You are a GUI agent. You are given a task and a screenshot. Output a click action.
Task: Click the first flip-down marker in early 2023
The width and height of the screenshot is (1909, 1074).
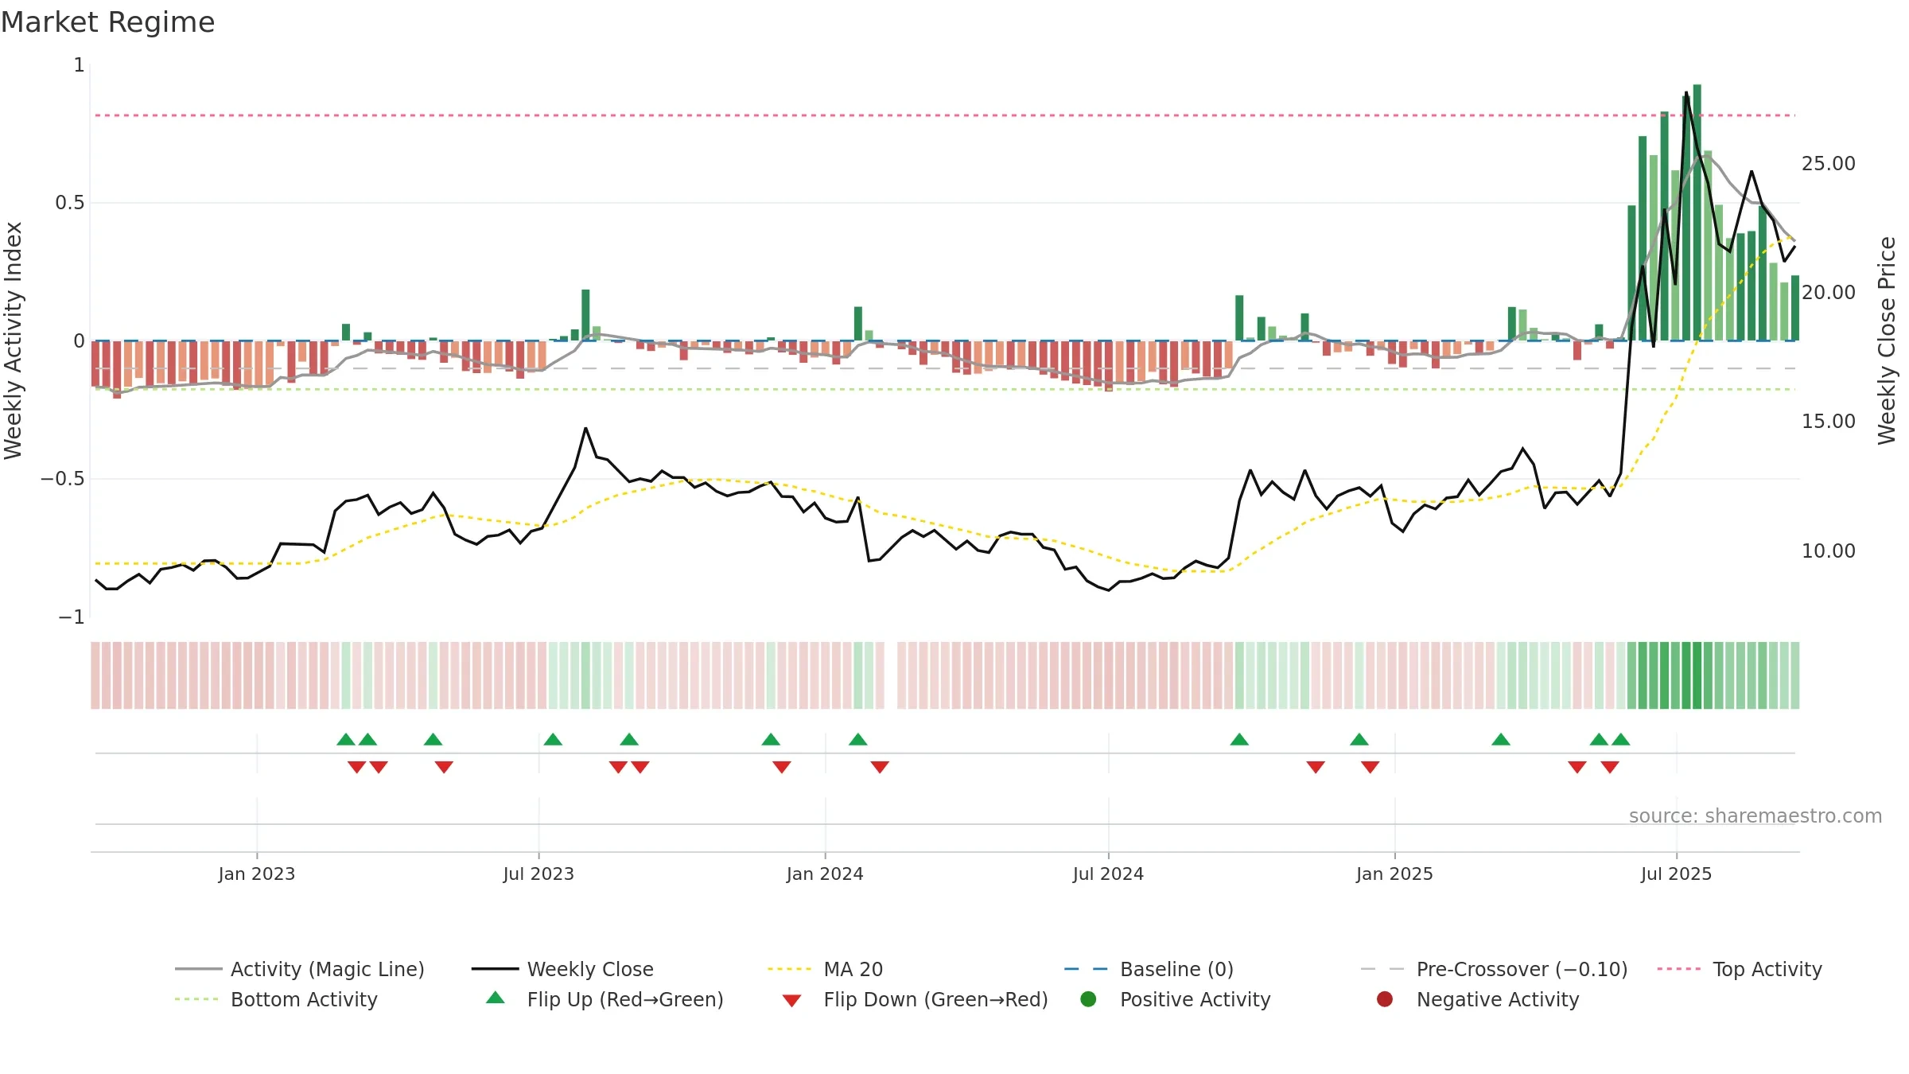(x=356, y=767)
